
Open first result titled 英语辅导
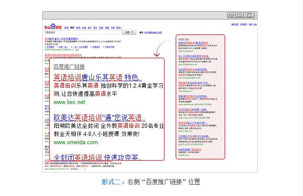click(x=61, y=39)
